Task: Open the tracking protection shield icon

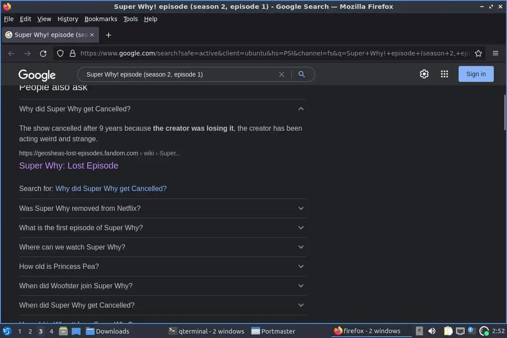Action: tap(60, 53)
